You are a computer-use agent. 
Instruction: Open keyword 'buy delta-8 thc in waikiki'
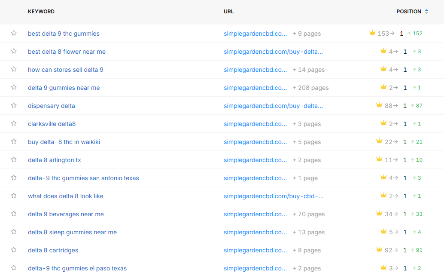[x=64, y=142]
